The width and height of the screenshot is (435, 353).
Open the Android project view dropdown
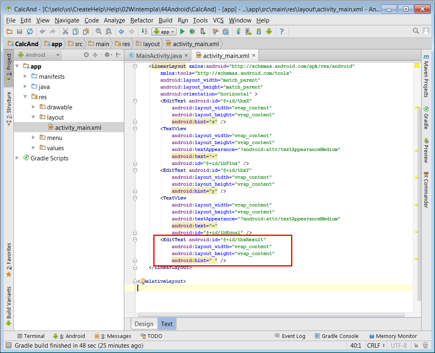click(x=38, y=55)
